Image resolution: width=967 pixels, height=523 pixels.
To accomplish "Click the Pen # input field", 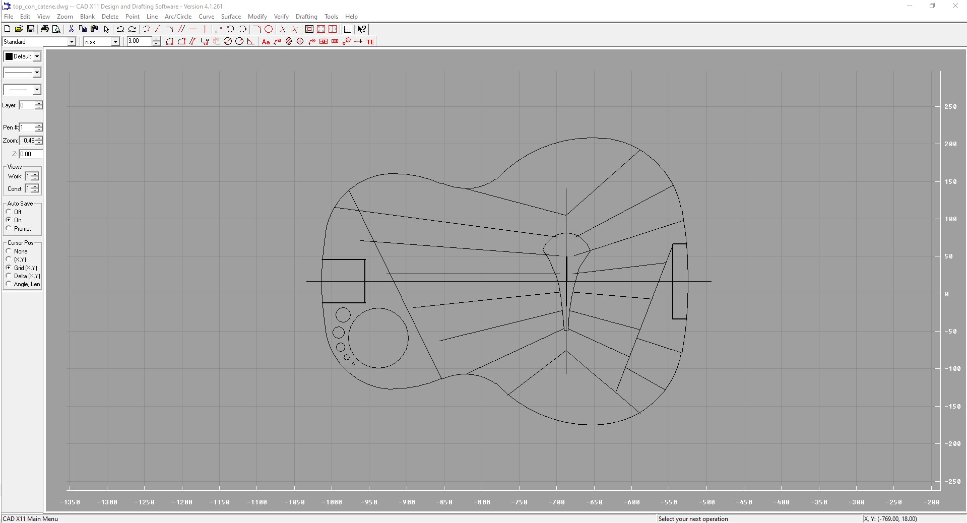I will tap(27, 127).
